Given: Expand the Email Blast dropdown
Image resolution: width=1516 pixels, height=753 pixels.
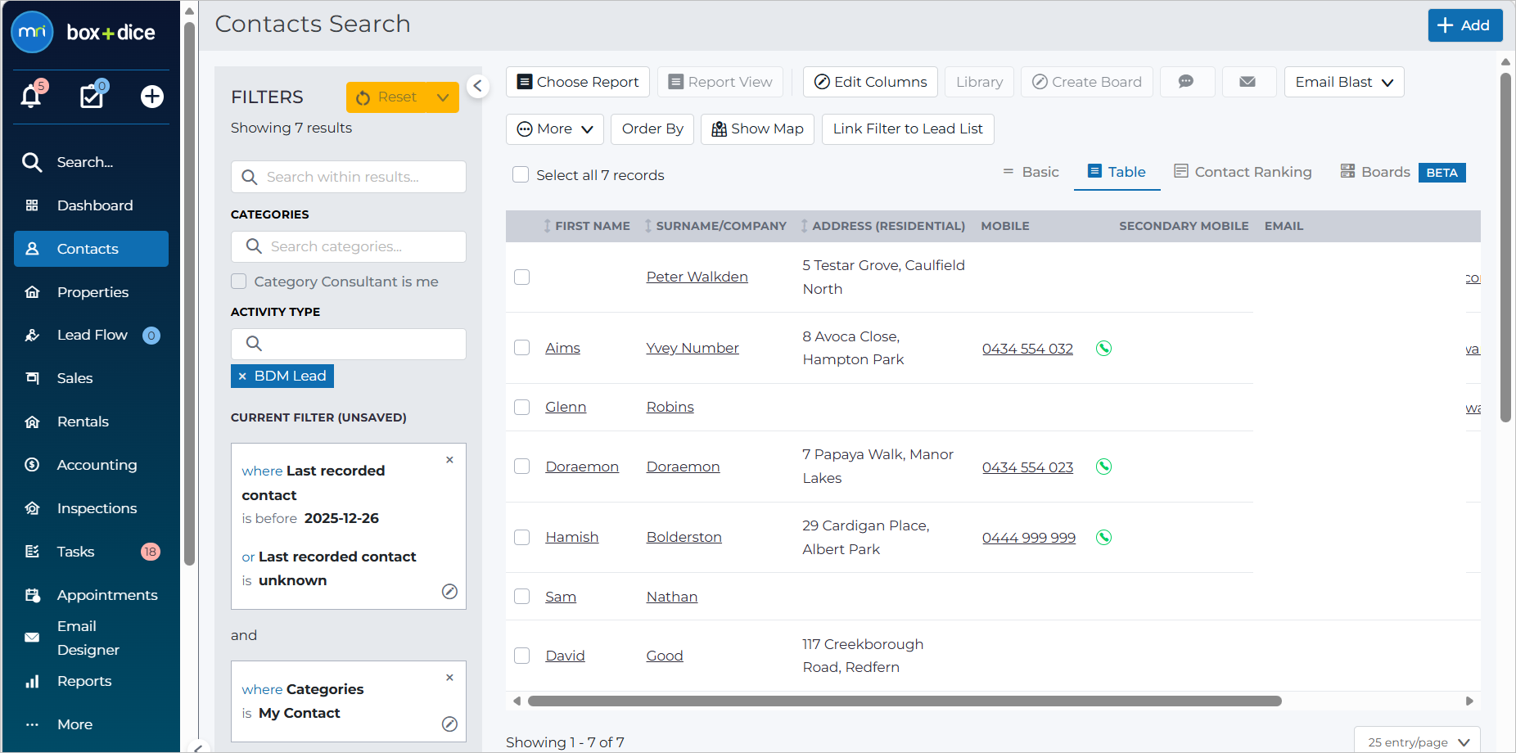Looking at the screenshot, I should coord(1344,82).
